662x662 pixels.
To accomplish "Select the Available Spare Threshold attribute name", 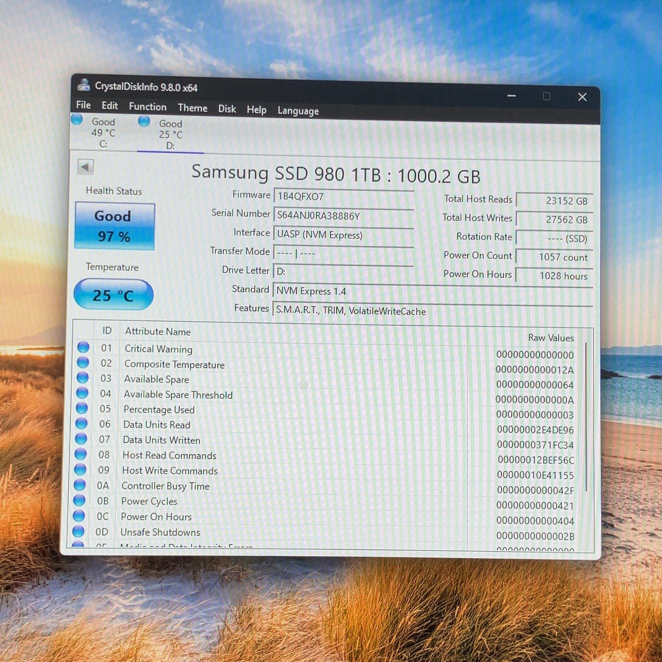I will [x=178, y=395].
